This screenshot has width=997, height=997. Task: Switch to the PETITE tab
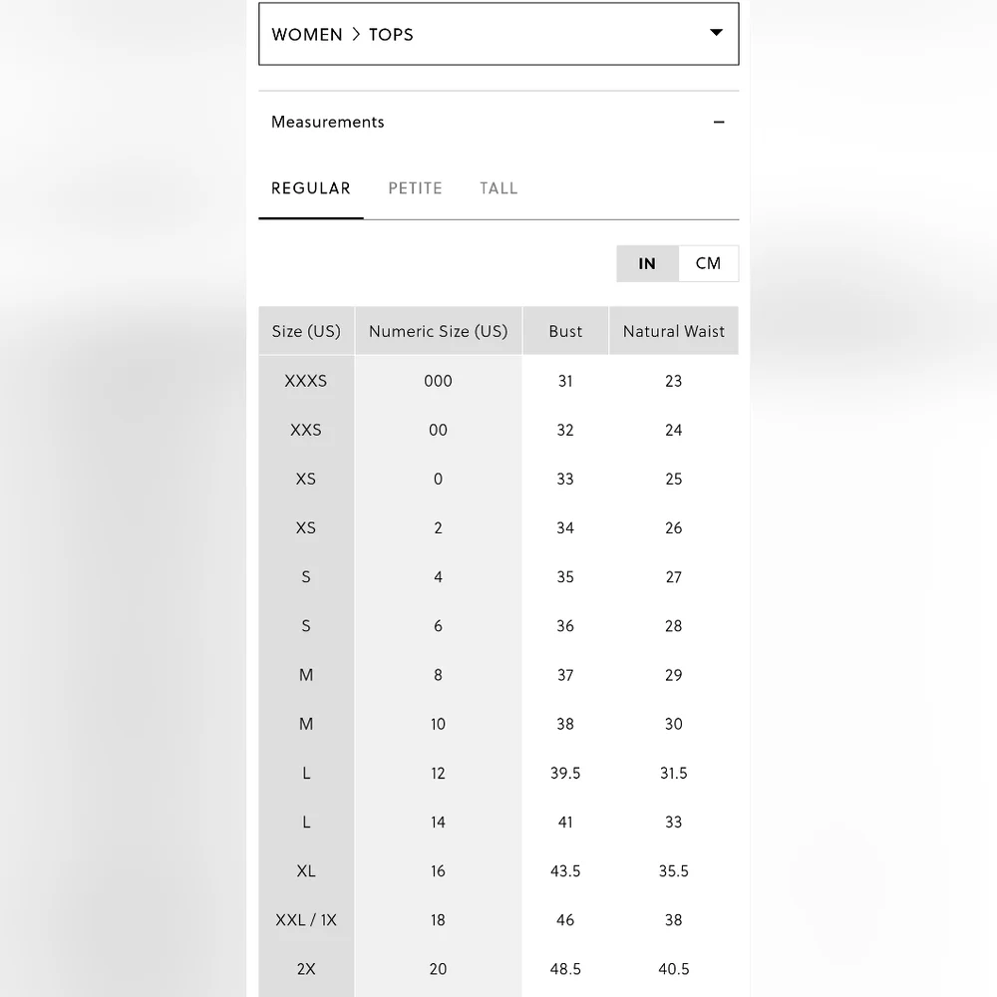415,188
